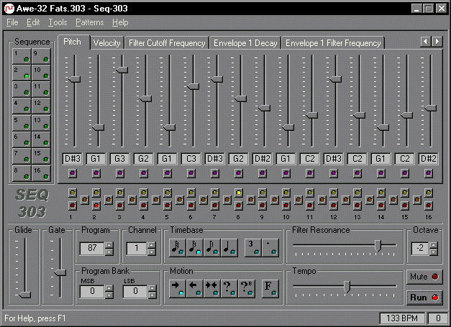Viewport: 451px width, 327px height.
Task: Switch to Envelope 1 Filter Frequency tab
Action: pos(333,43)
